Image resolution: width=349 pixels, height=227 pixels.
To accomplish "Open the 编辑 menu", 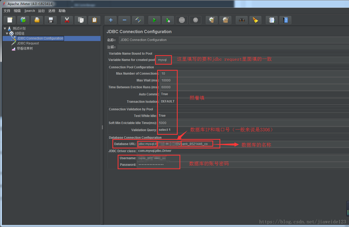I will point(17,11).
